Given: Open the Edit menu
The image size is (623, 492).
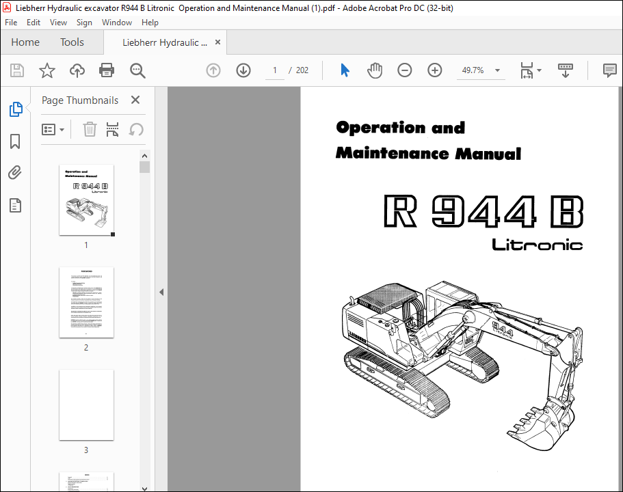Looking at the screenshot, I should [34, 23].
